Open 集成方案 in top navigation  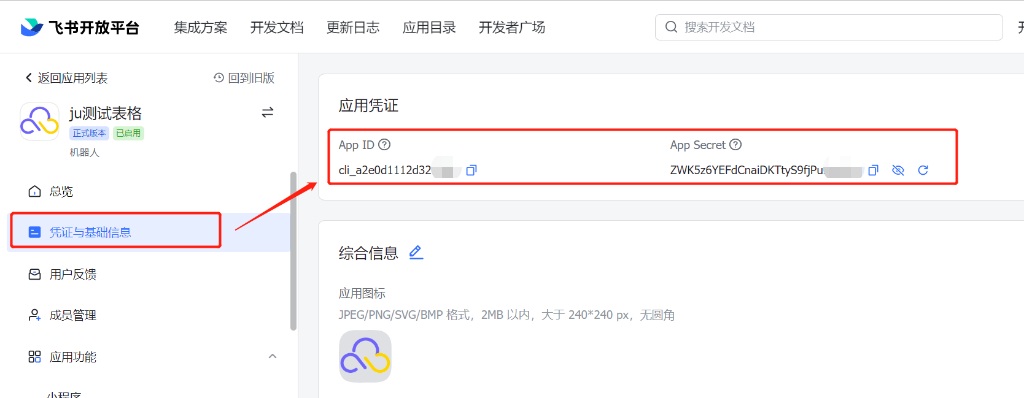pyautogui.click(x=201, y=27)
